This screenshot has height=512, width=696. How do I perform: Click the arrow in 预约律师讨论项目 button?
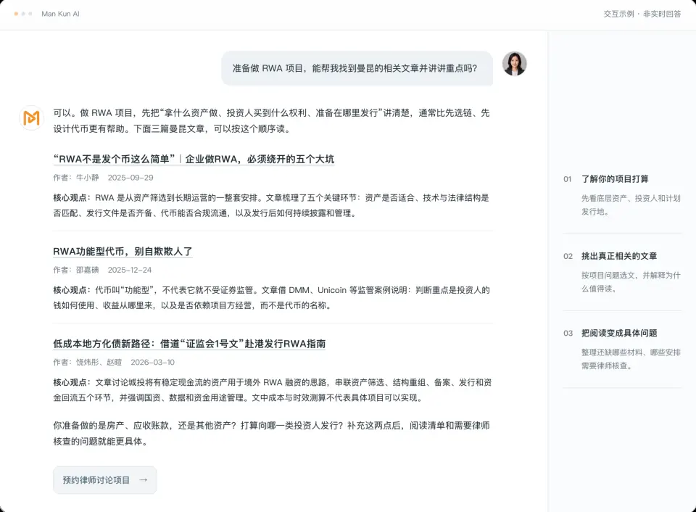(x=143, y=479)
